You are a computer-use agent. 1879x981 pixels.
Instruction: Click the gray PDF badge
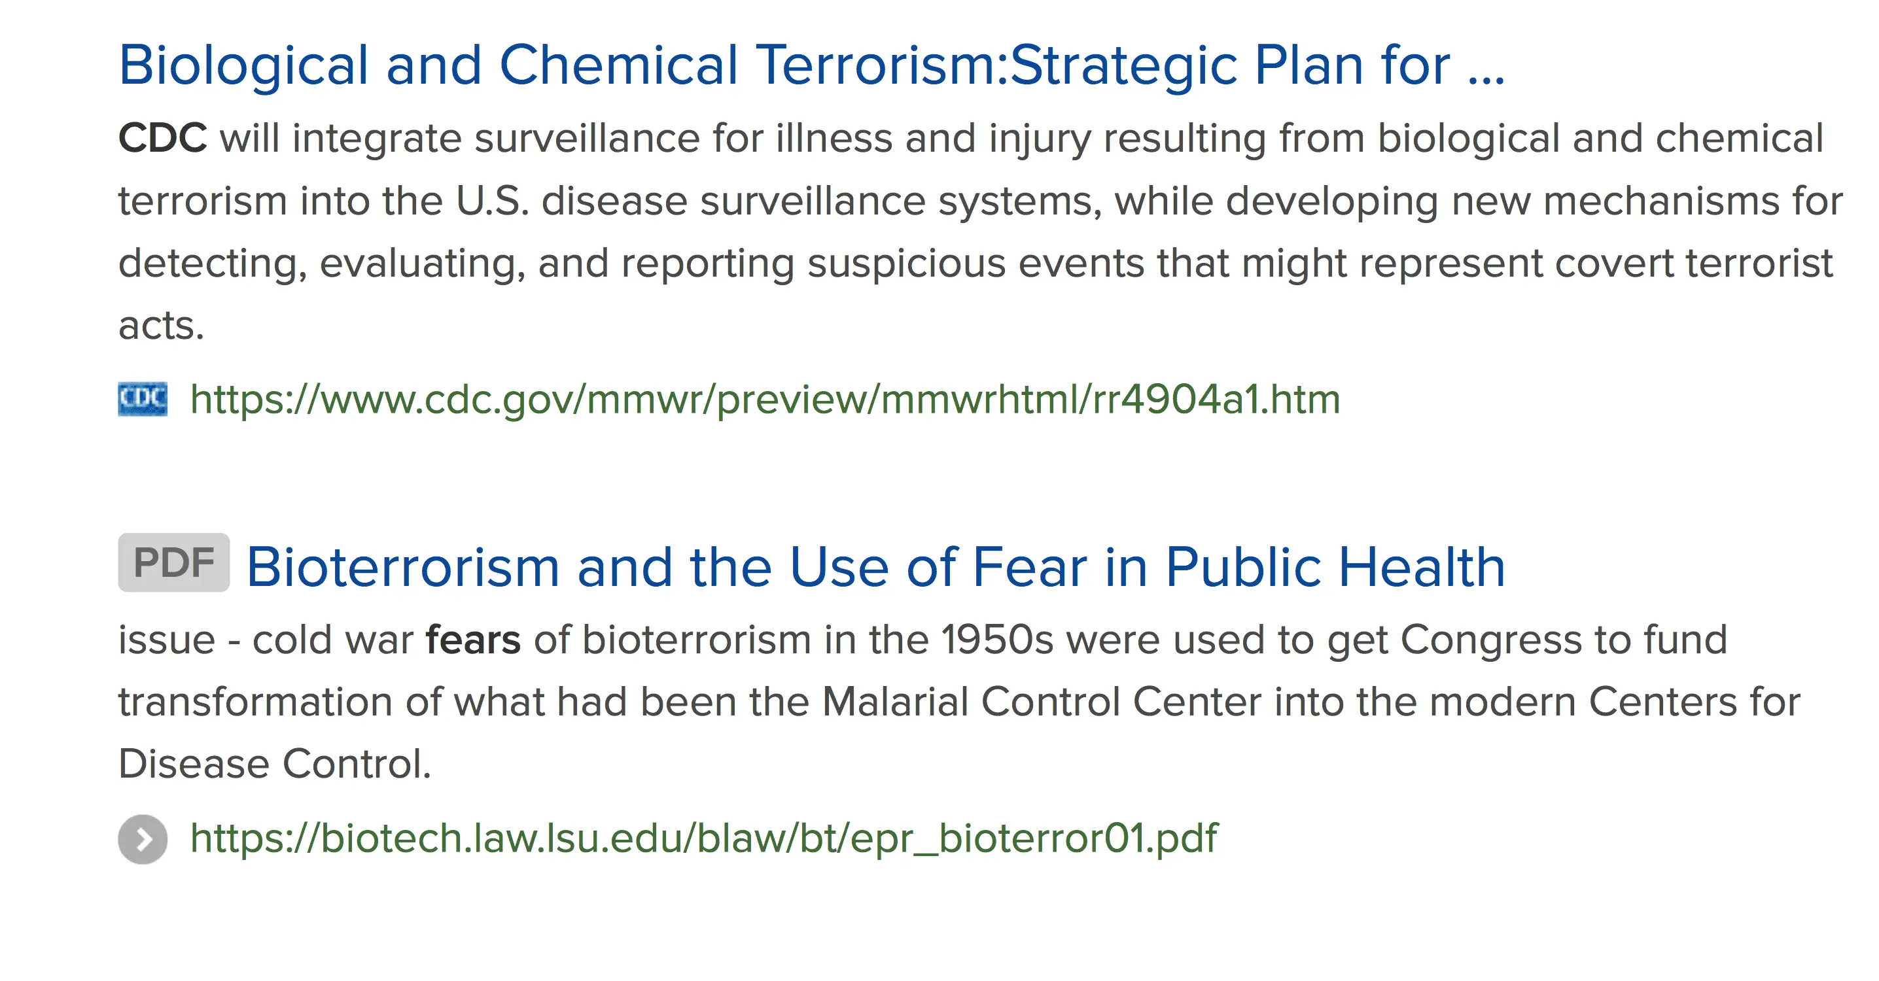click(173, 562)
